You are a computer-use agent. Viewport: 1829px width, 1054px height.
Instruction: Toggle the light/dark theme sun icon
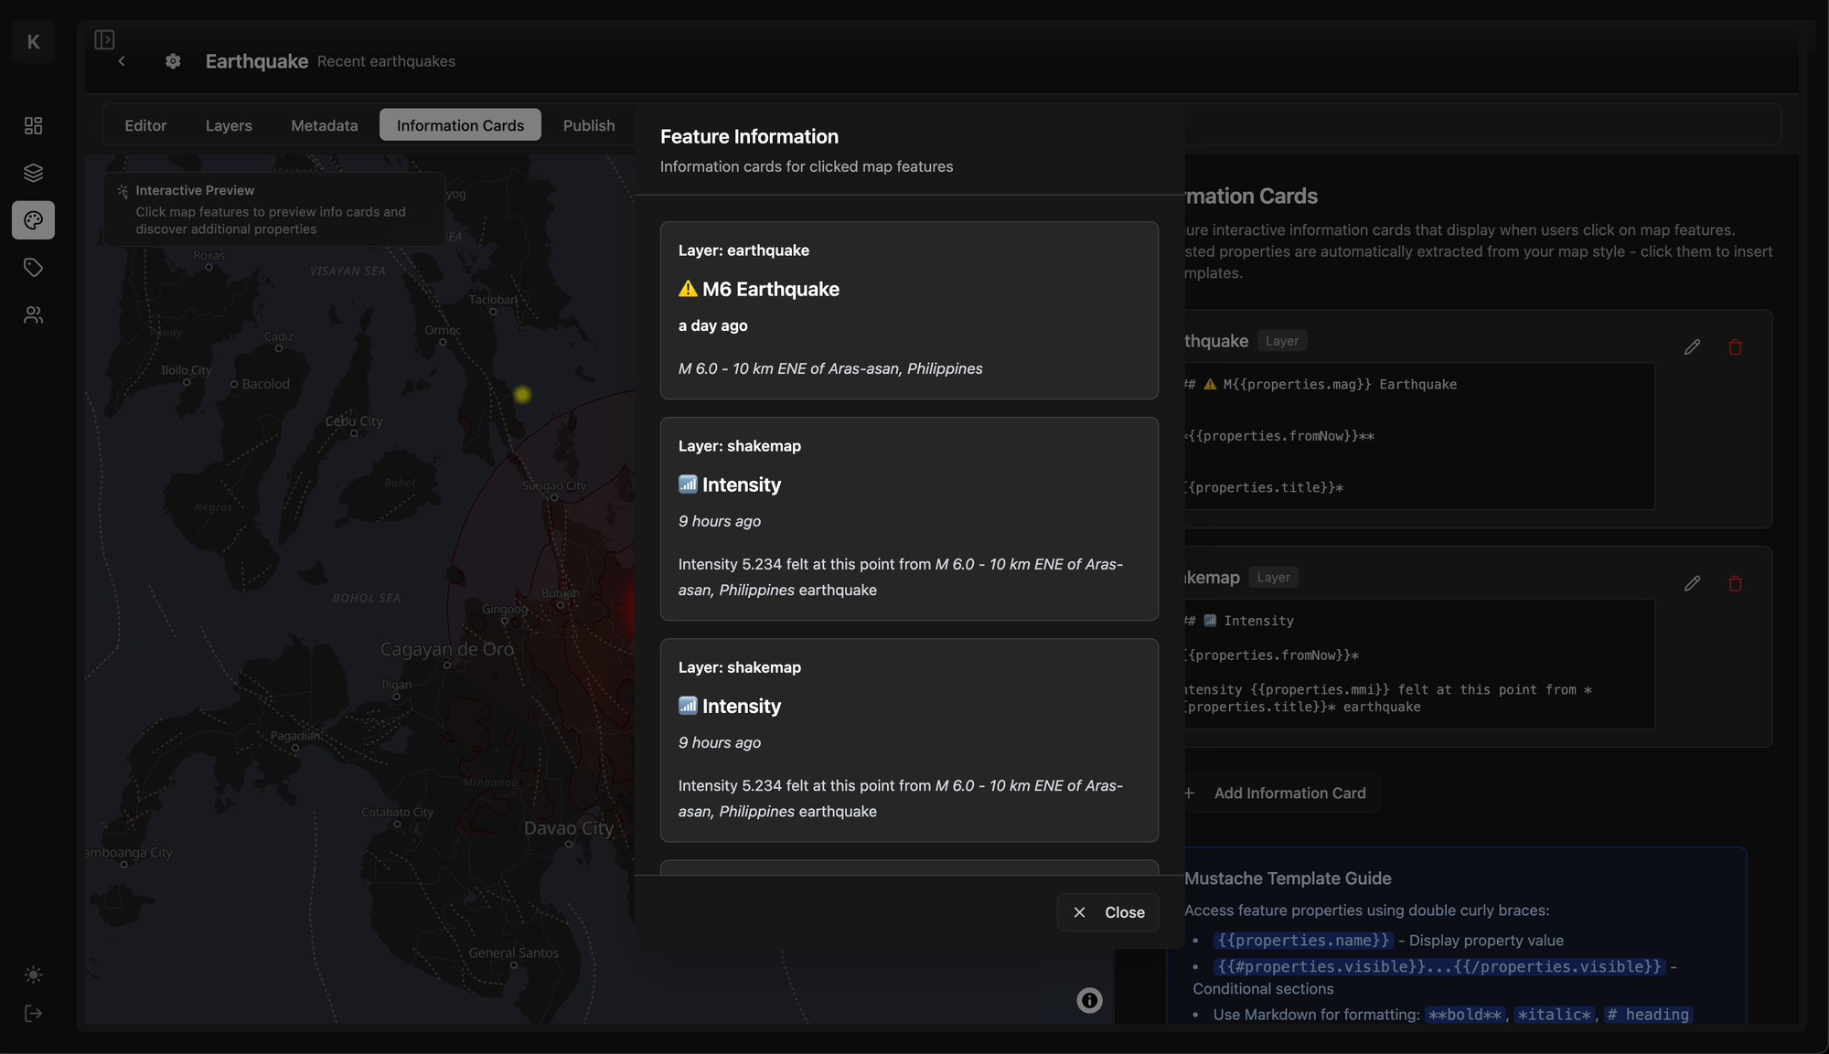[x=33, y=974]
